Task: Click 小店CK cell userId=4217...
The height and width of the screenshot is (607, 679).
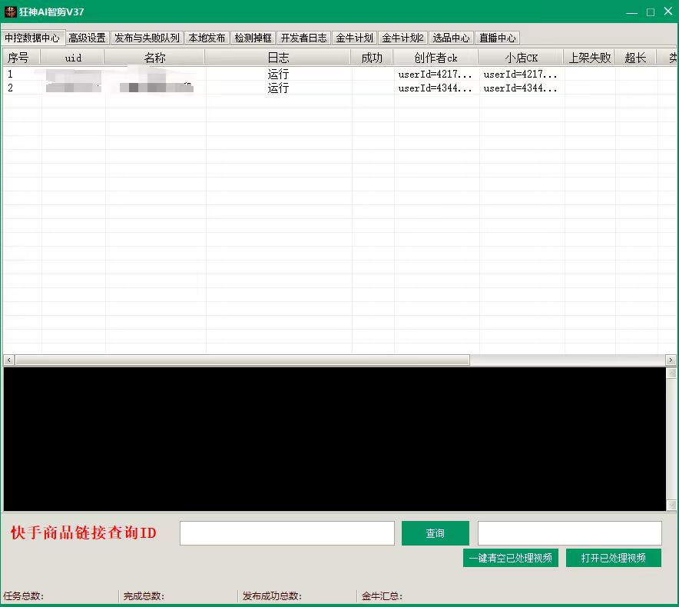Action: click(x=520, y=74)
